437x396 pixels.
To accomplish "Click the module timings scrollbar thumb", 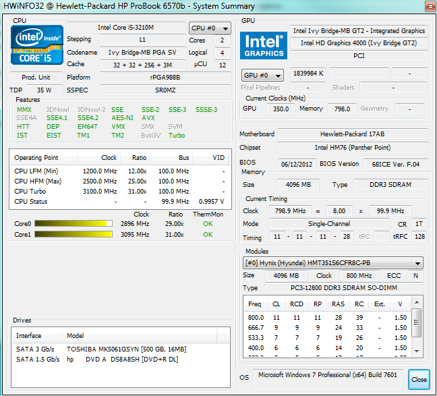I will [x=417, y=322].
